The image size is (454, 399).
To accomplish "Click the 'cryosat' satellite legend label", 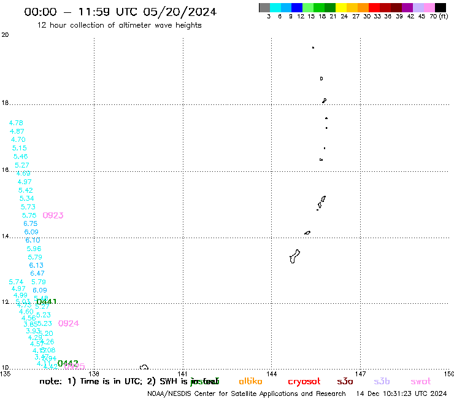I will tap(304, 382).
